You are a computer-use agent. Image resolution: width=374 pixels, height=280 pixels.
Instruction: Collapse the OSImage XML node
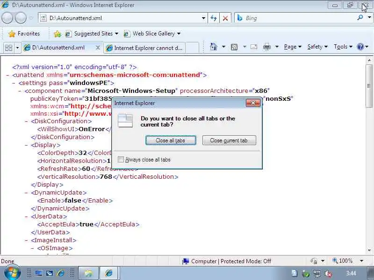coord(32,248)
